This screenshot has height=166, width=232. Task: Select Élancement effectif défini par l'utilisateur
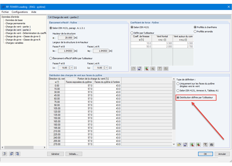[x=51, y=58]
